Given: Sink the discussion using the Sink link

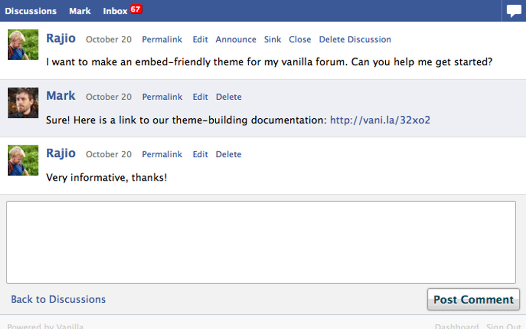Looking at the screenshot, I should tap(272, 39).
